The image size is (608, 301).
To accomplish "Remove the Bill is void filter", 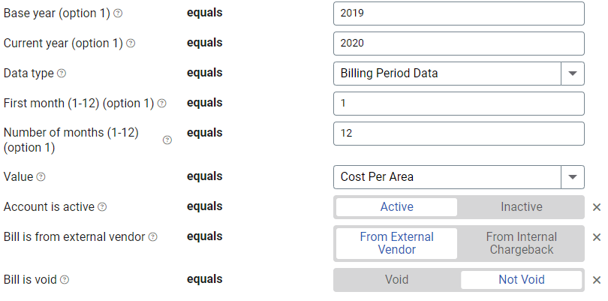I will [597, 280].
